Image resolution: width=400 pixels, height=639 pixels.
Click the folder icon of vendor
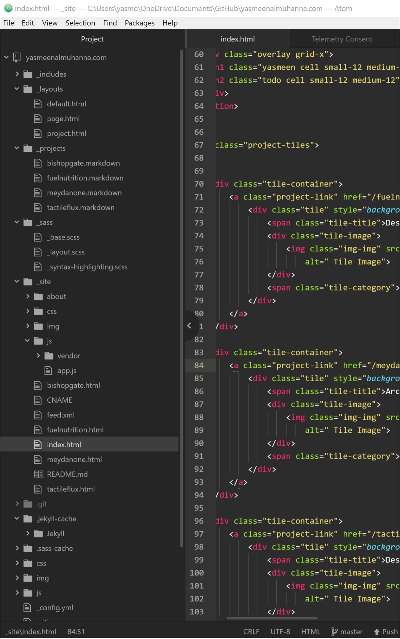tap(49, 356)
